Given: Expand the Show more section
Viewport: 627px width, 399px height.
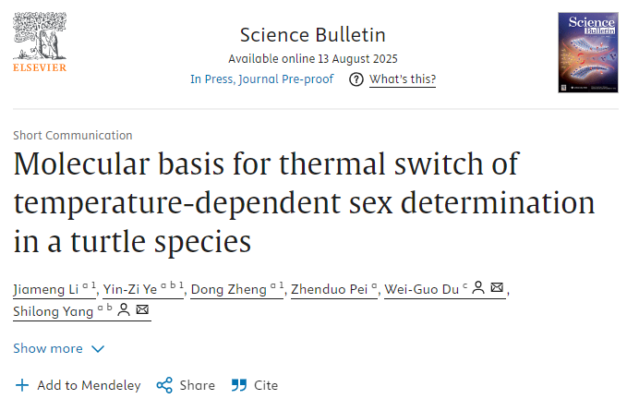Looking at the screenshot, I should pos(48,348).
